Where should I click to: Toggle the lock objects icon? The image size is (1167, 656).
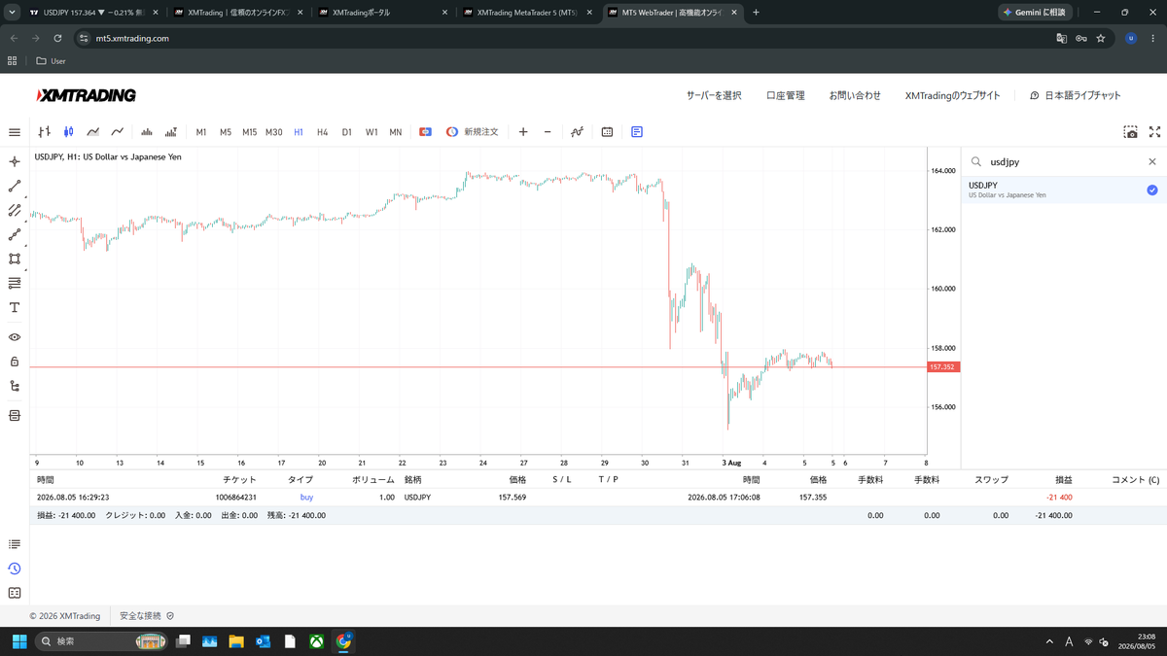pos(15,362)
